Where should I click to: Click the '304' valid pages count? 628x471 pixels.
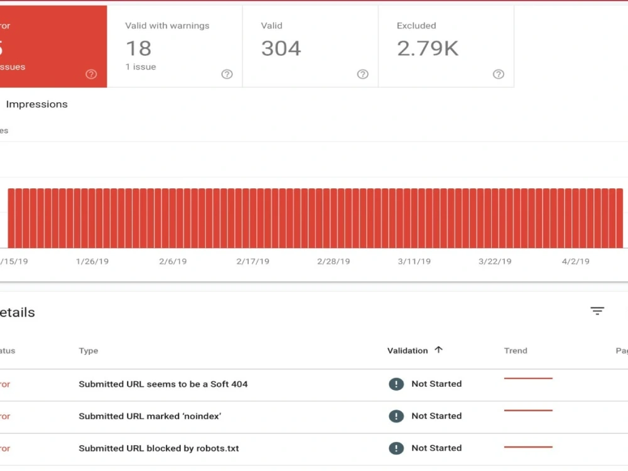[x=281, y=48]
